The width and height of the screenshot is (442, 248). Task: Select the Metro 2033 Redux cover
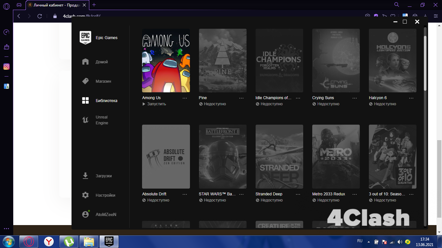[x=336, y=157]
